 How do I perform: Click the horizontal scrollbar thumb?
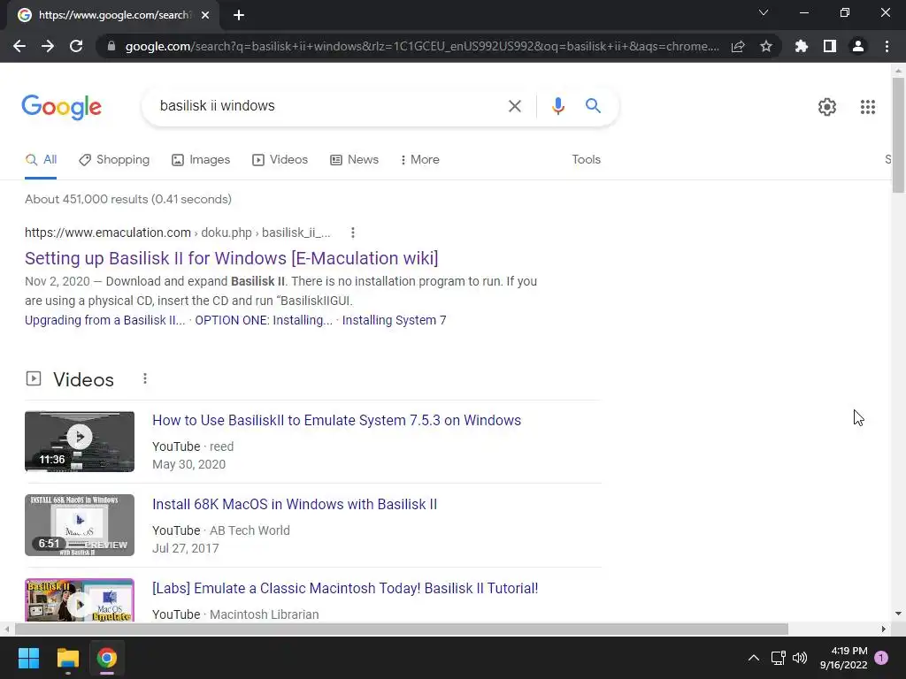pyautogui.click(x=402, y=629)
